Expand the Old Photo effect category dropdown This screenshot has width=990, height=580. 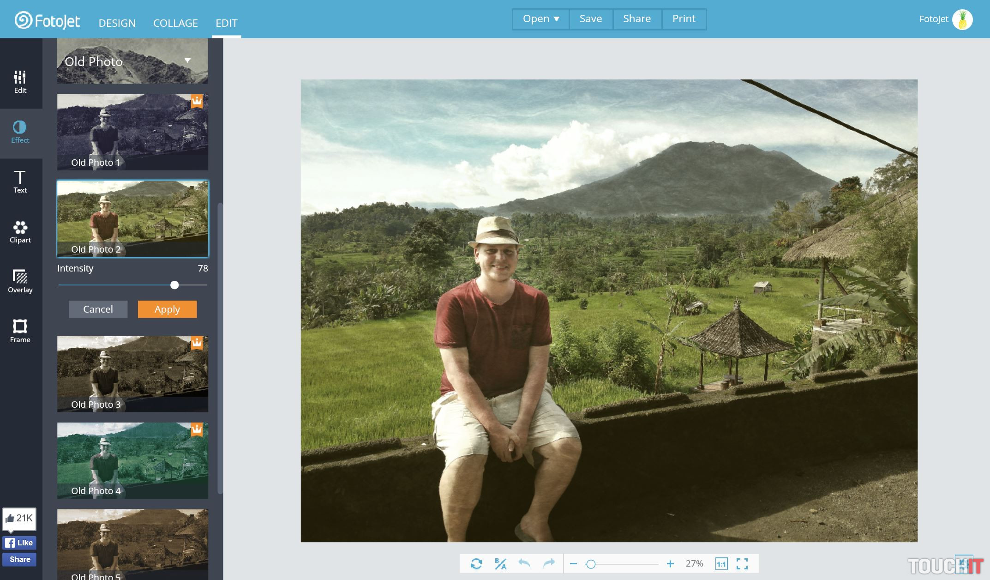[187, 60]
